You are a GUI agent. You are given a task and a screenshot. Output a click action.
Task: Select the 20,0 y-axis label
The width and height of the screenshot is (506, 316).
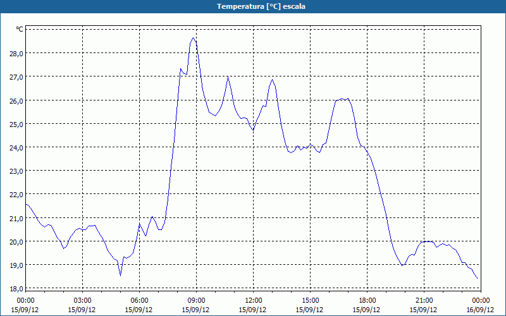16,242
